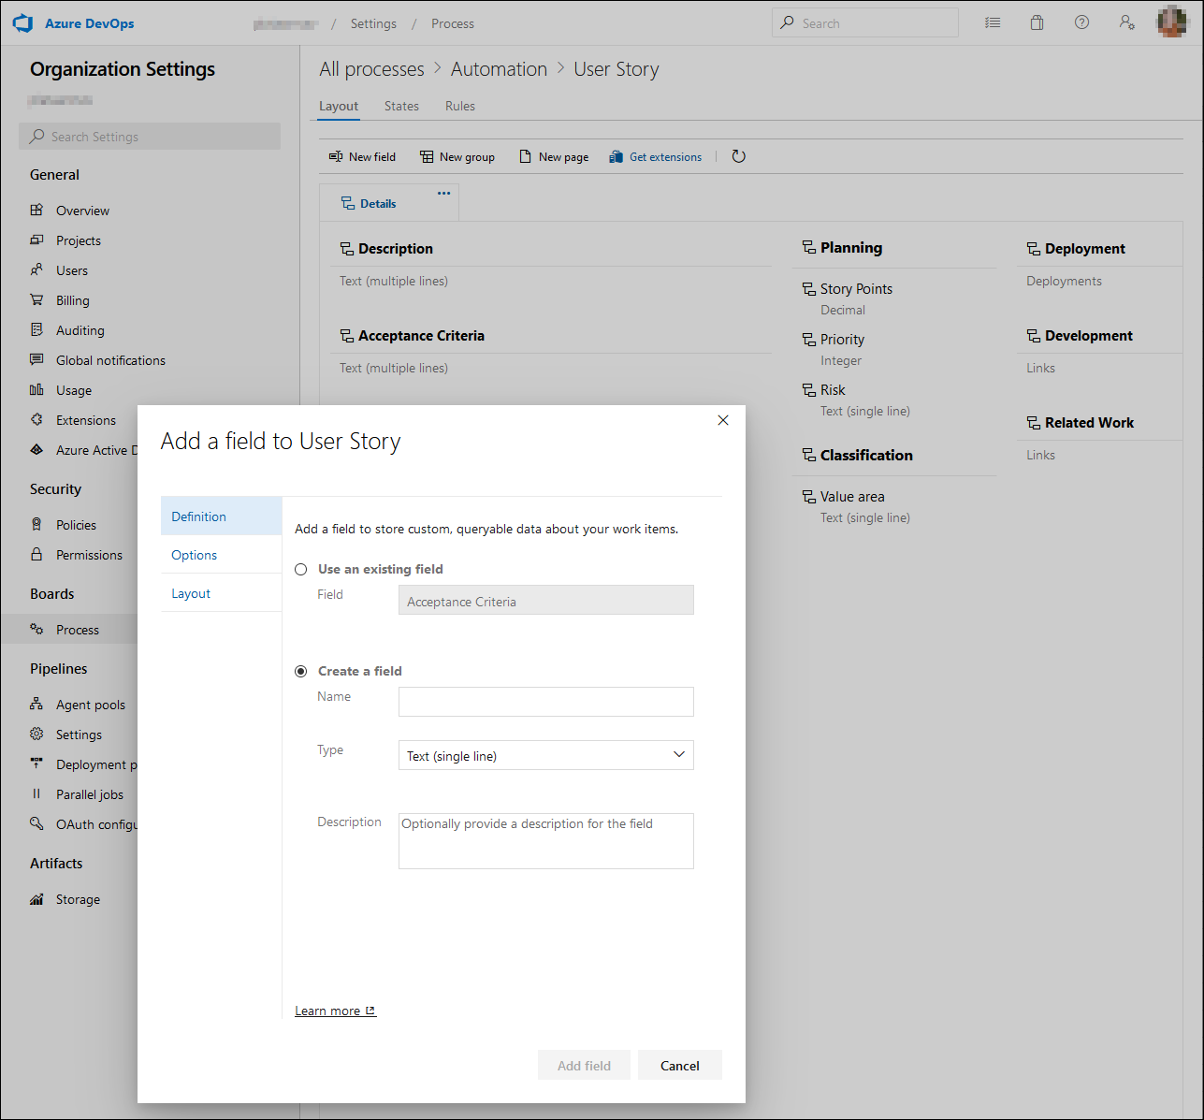Click the top Search box
1204x1120 pixels.
coord(865,22)
